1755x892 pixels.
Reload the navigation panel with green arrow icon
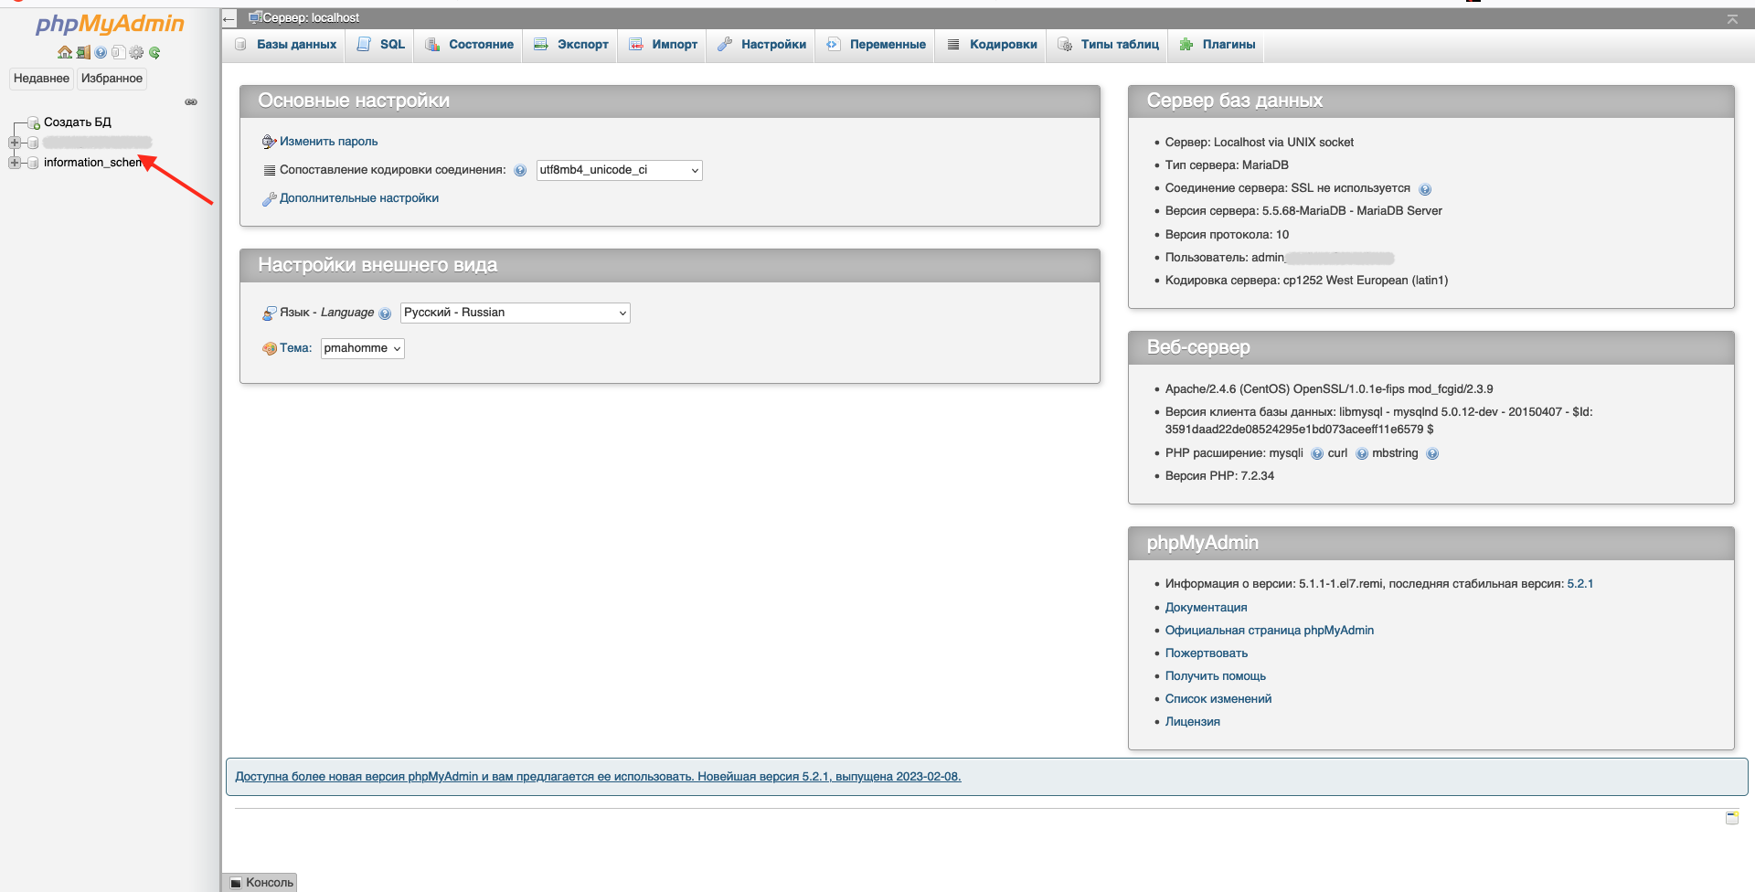(154, 53)
